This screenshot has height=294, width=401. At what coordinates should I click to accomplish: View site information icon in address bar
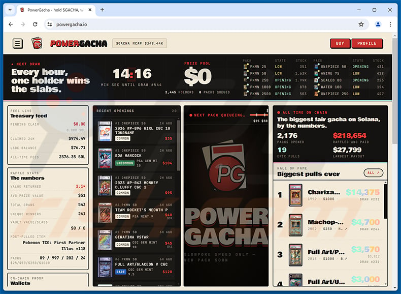coord(50,24)
